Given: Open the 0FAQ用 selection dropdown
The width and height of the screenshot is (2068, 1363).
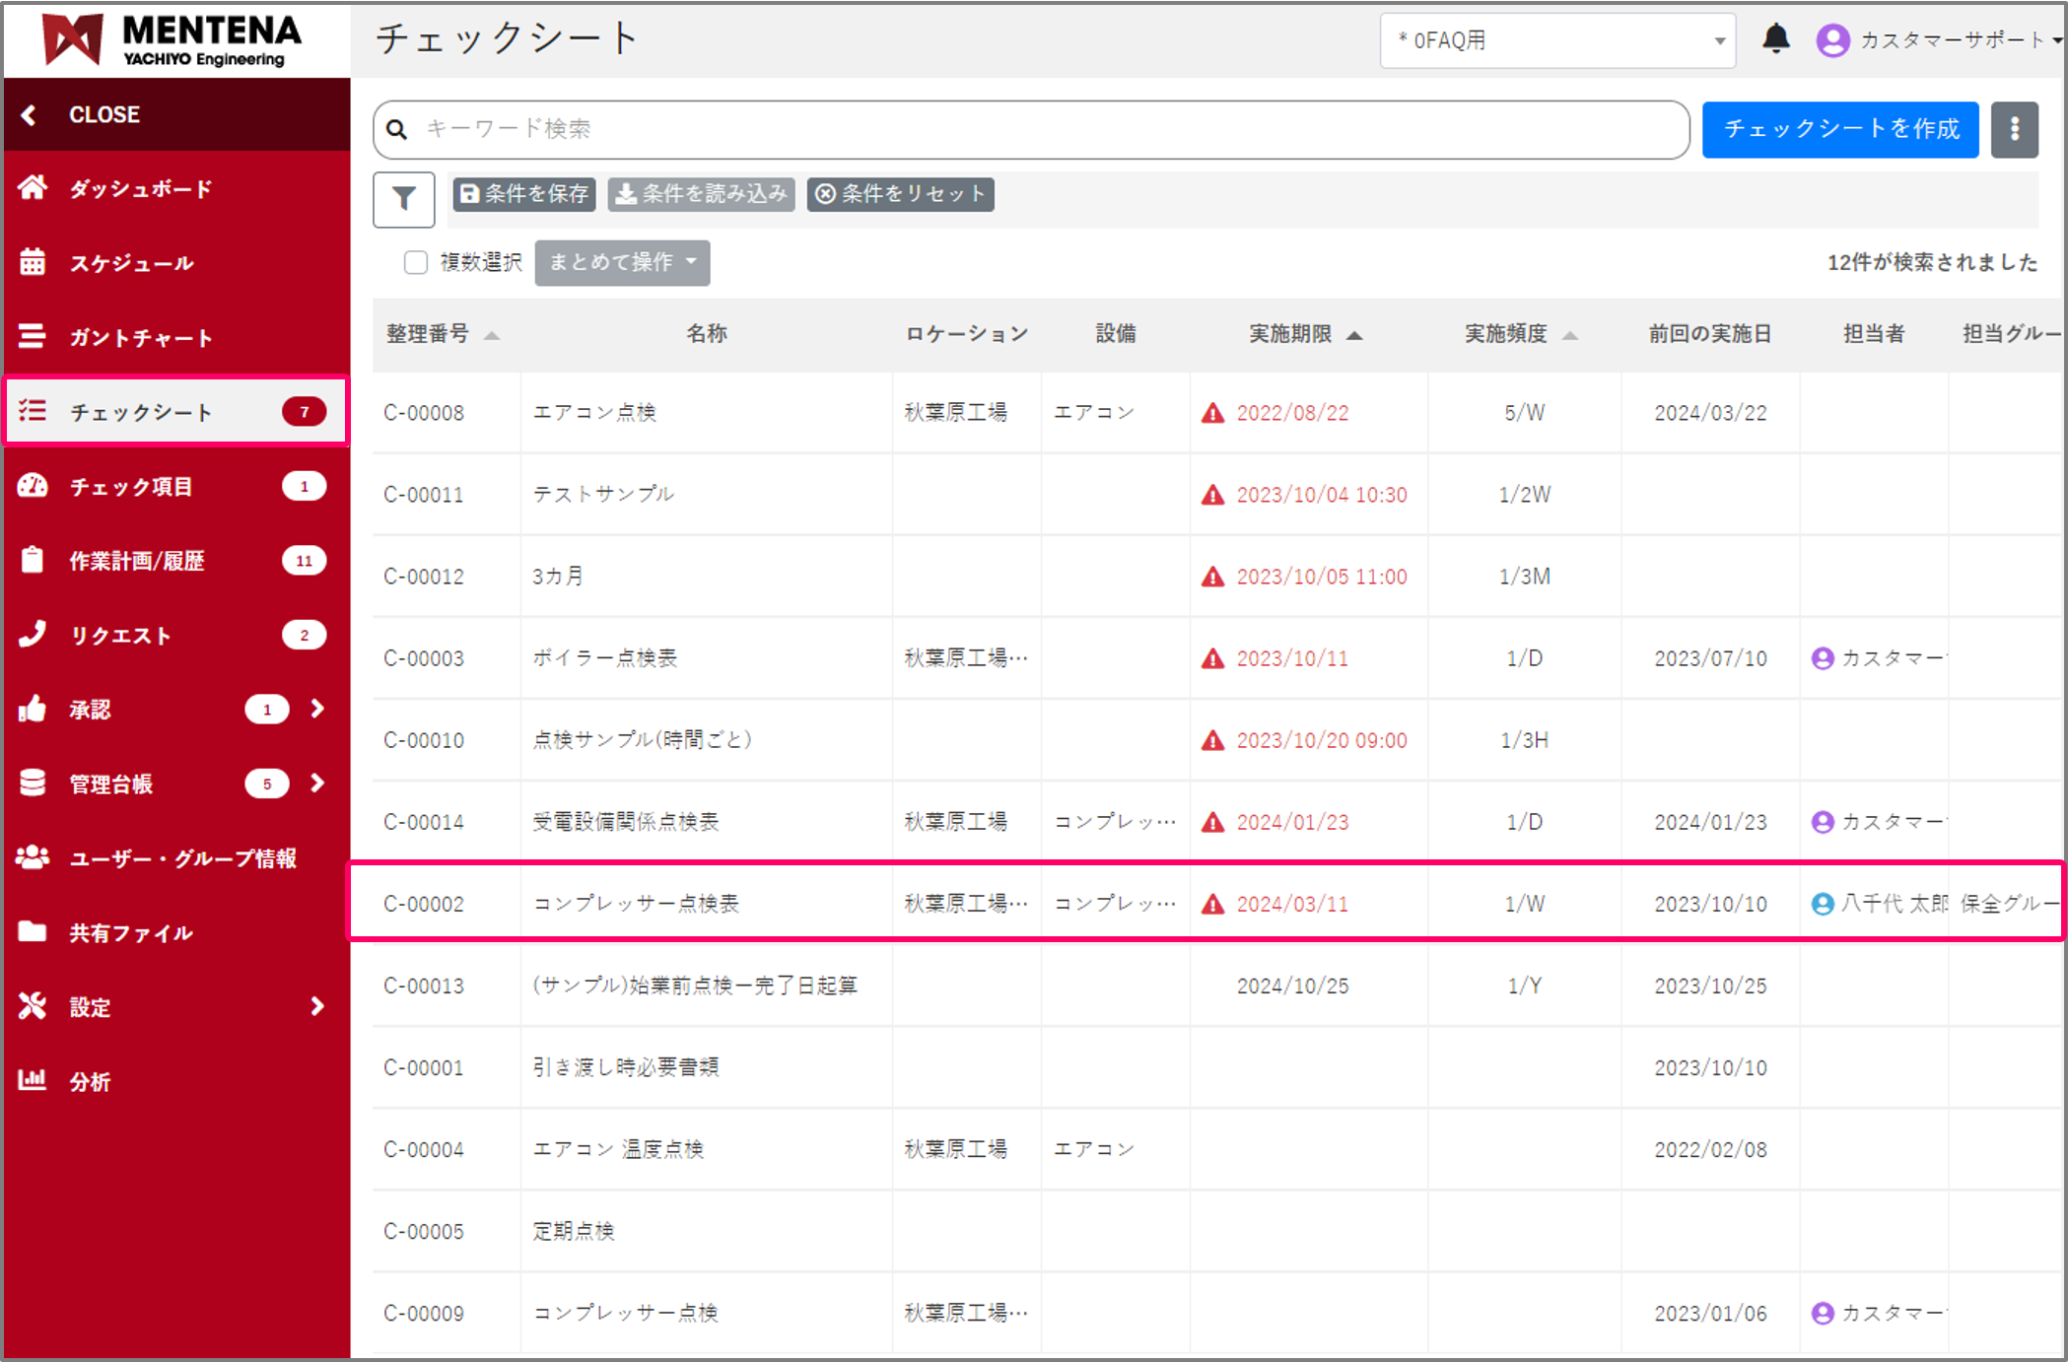Looking at the screenshot, I should pos(1557,40).
